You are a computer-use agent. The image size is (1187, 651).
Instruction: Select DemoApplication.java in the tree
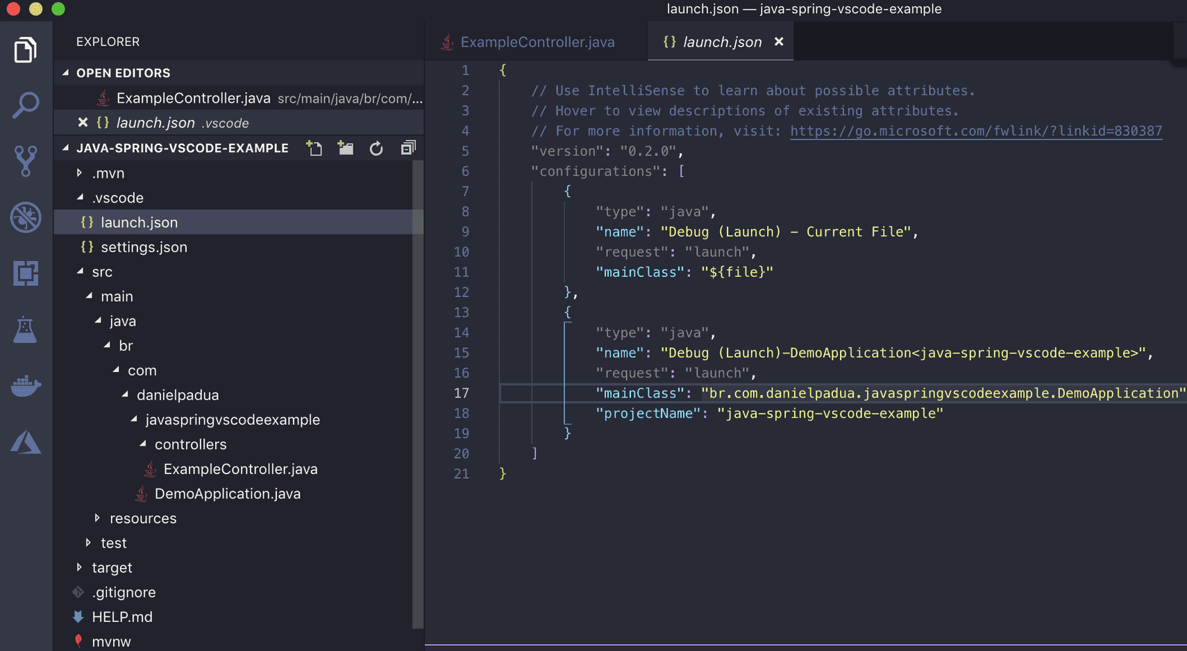click(228, 493)
